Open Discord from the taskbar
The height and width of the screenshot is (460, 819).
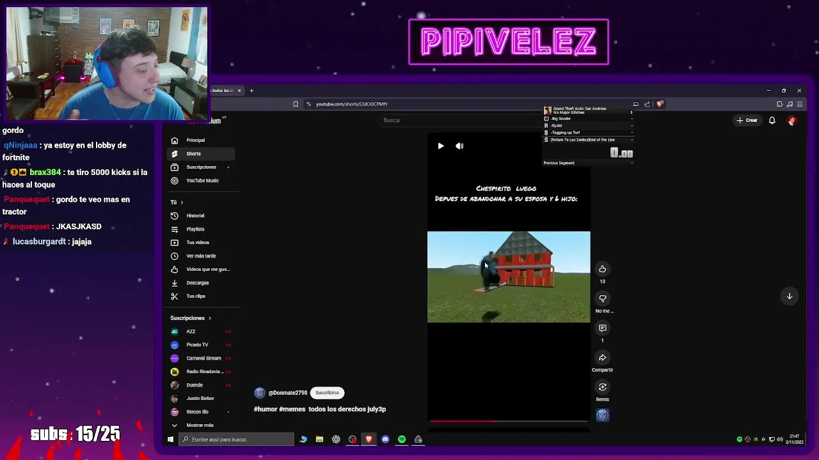point(385,440)
